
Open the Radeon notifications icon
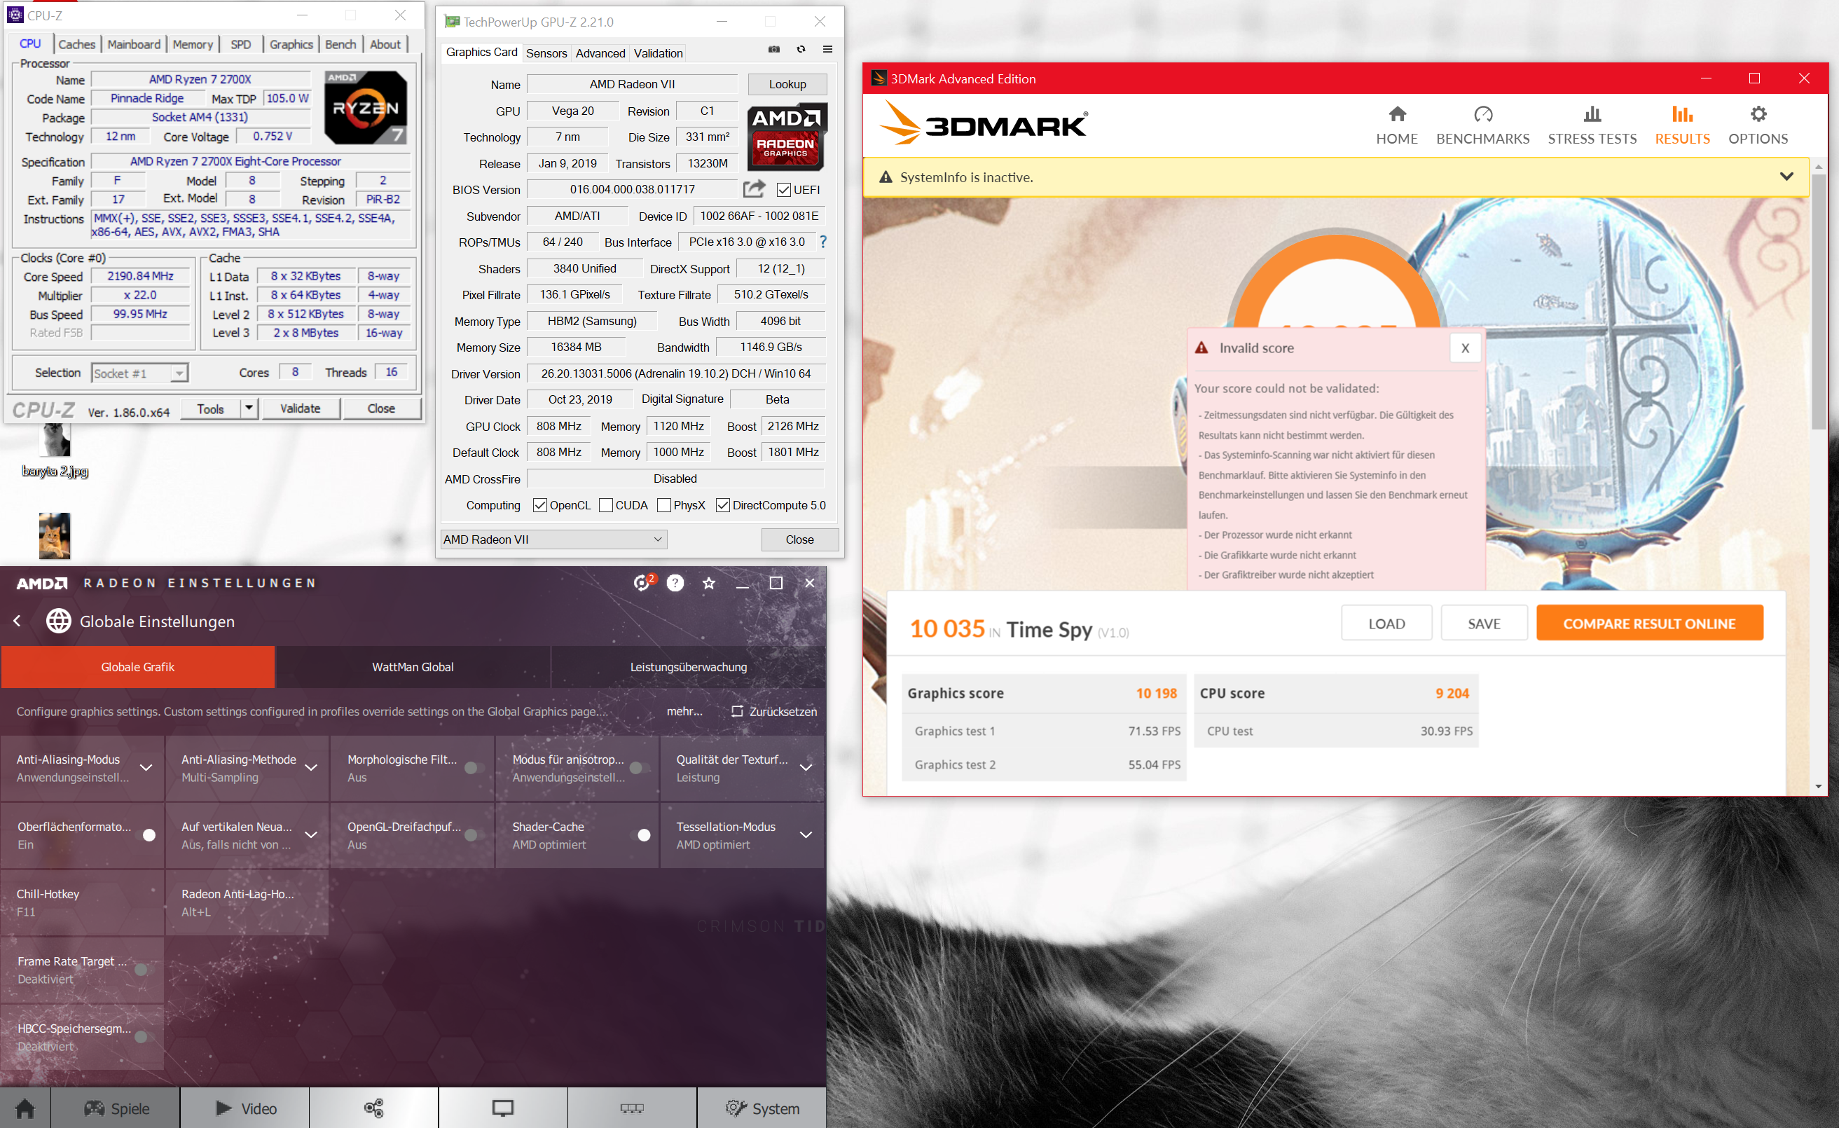[x=642, y=583]
